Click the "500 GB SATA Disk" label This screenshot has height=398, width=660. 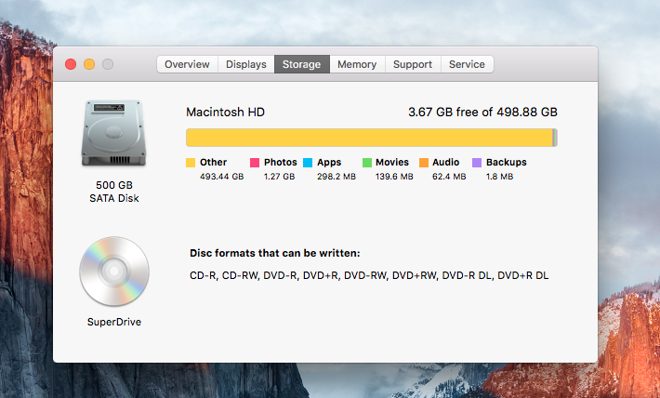(114, 192)
